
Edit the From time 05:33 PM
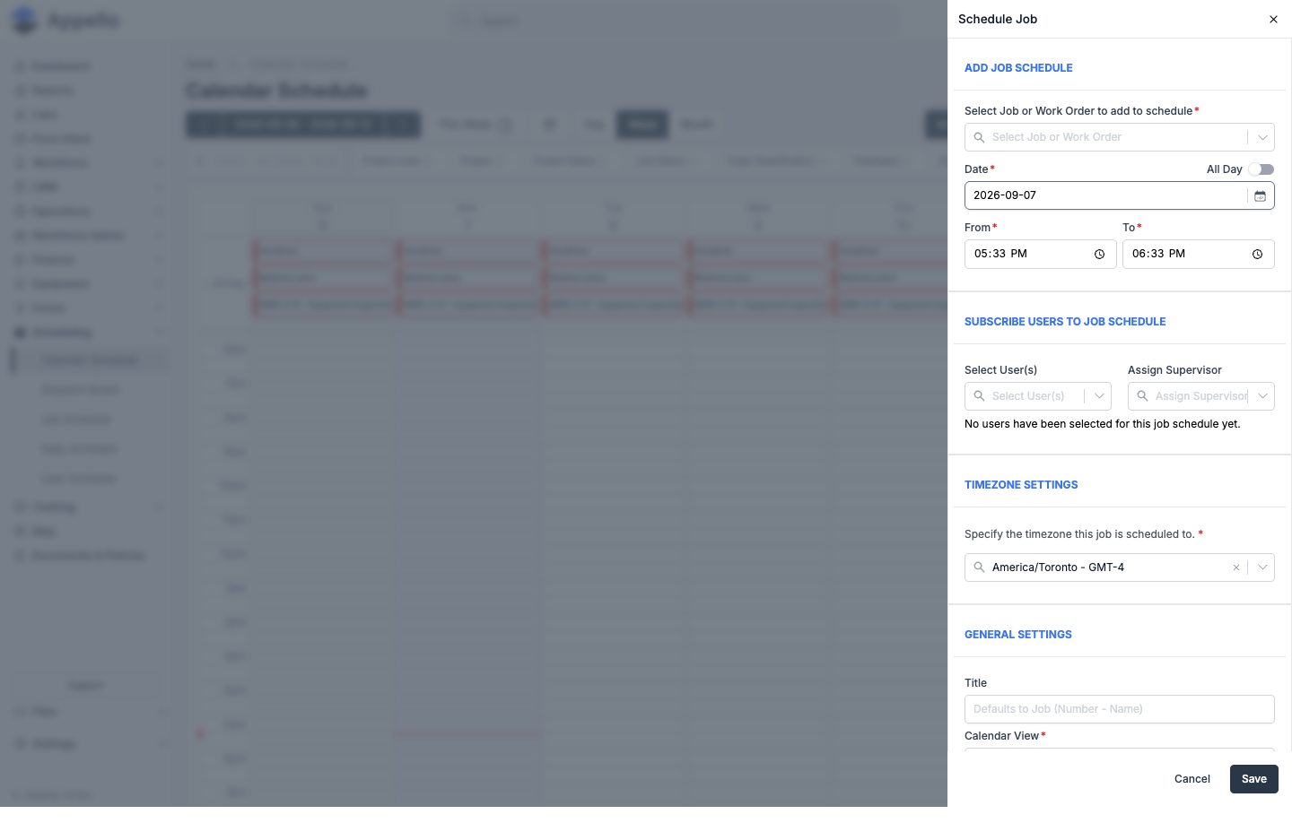pyautogui.click(x=1041, y=254)
